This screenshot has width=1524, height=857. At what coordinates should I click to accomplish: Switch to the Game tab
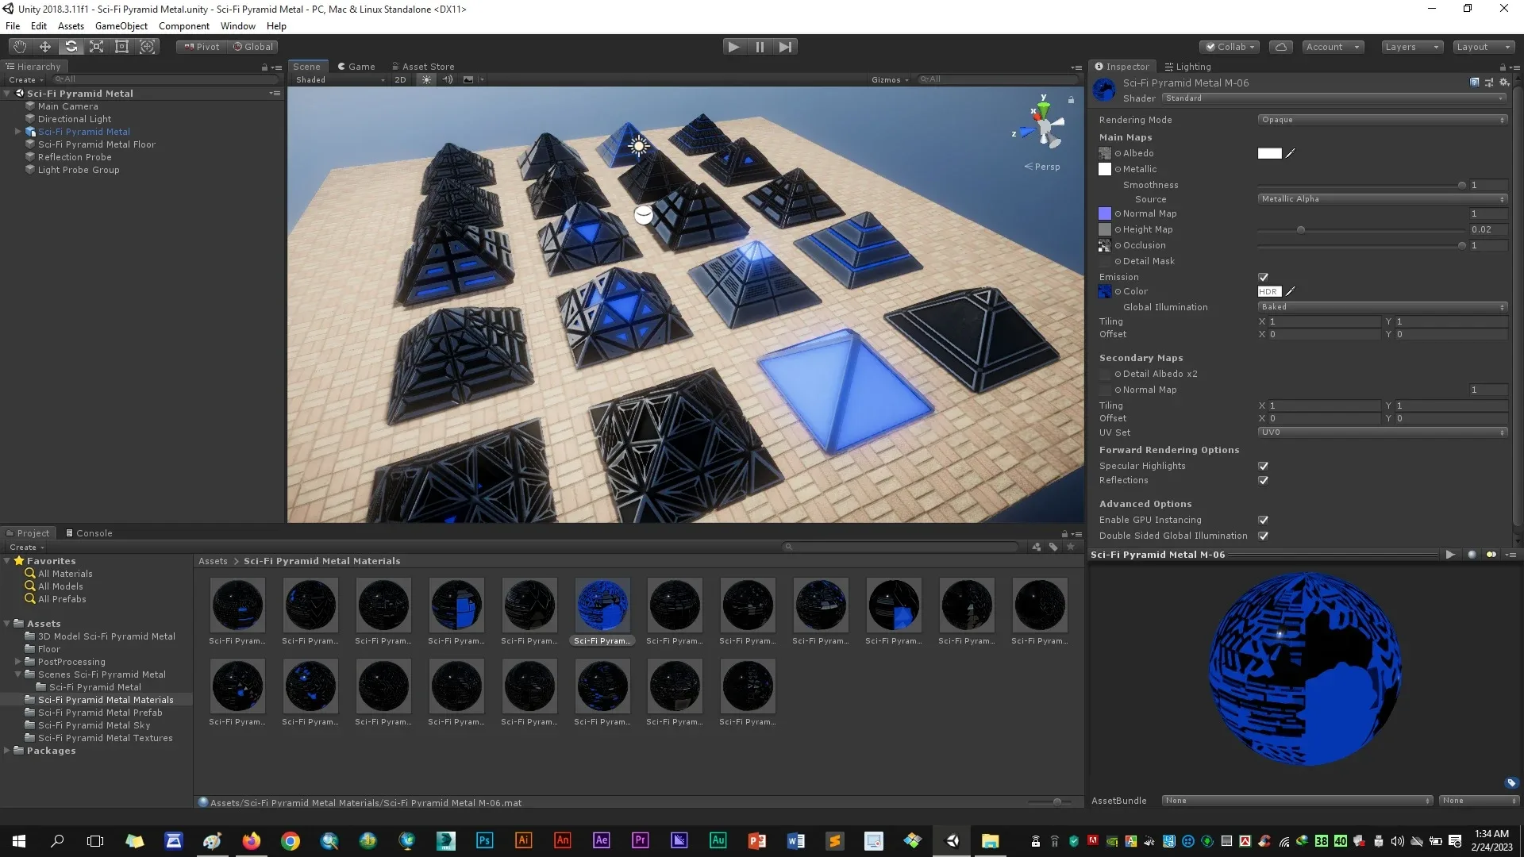click(x=356, y=67)
